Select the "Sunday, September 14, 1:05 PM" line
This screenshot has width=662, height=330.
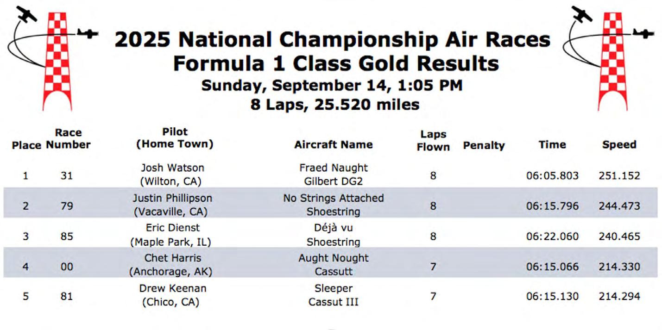click(x=332, y=86)
